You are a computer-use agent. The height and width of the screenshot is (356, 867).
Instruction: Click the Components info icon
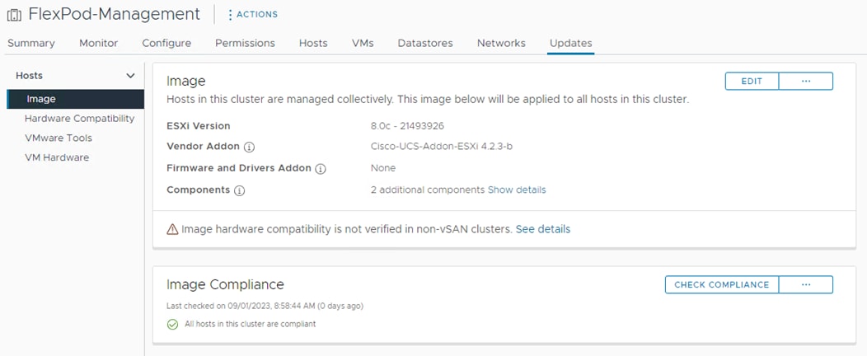point(239,190)
